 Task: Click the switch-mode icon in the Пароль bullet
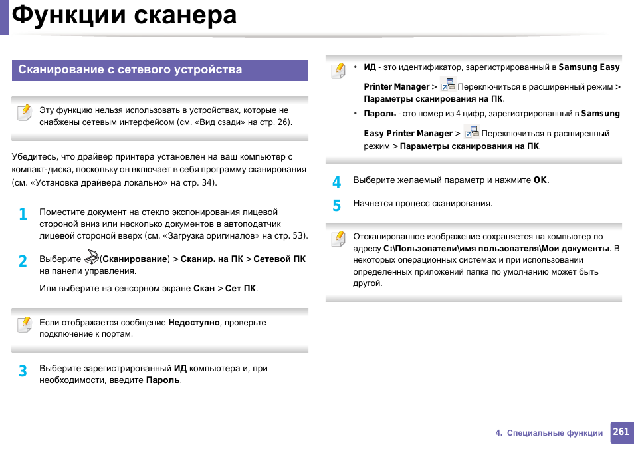474,132
